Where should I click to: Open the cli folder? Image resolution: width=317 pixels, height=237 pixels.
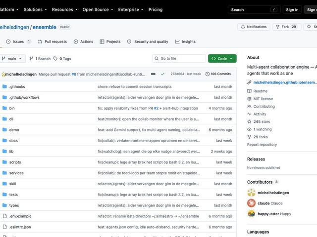11,119
